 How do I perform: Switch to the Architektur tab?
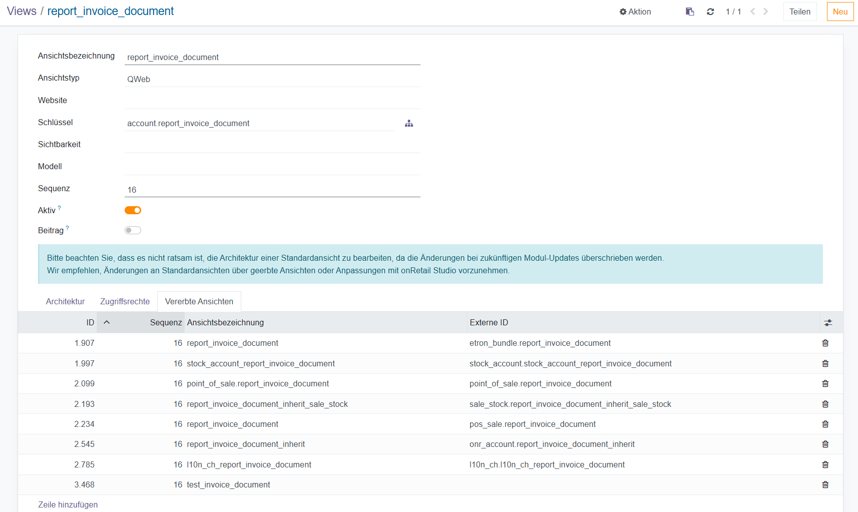point(65,301)
